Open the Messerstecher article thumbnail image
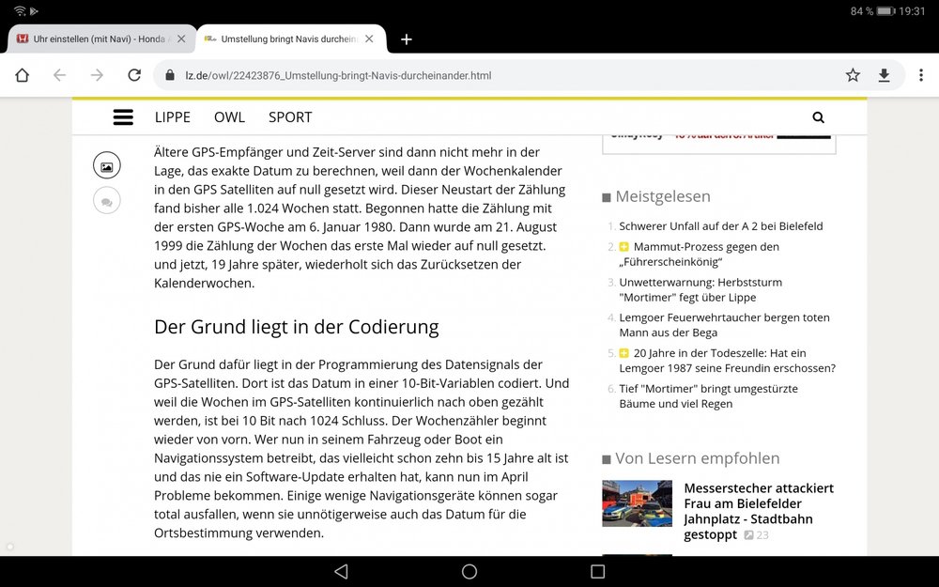Image resolution: width=939 pixels, height=587 pixels. [x=637, y=503]
